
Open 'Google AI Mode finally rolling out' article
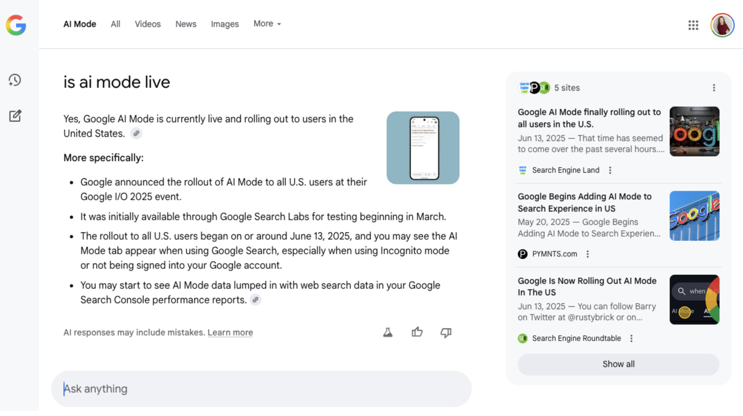(x=589, y=118)
